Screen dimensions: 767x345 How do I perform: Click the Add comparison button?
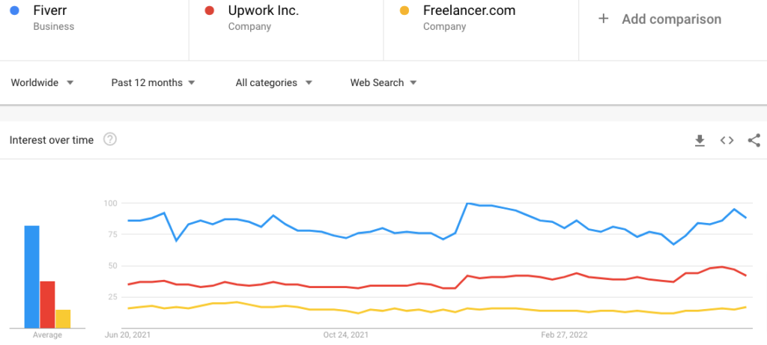671,19
